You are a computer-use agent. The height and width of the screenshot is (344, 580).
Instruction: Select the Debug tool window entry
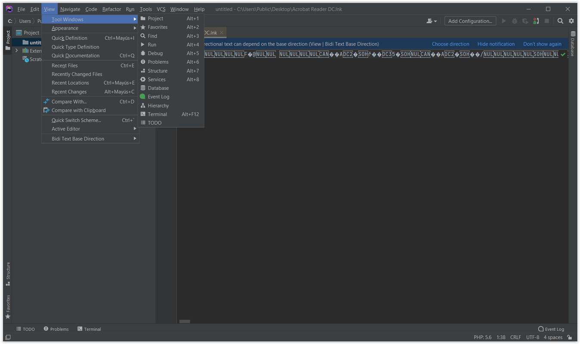pos(171,53)
